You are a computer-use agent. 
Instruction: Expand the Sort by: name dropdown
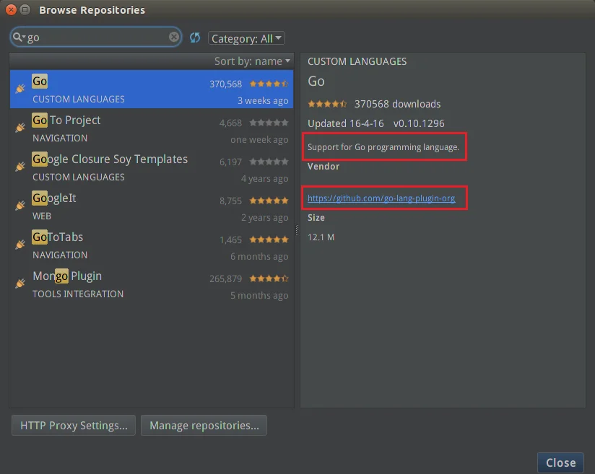tap(252, 61)
